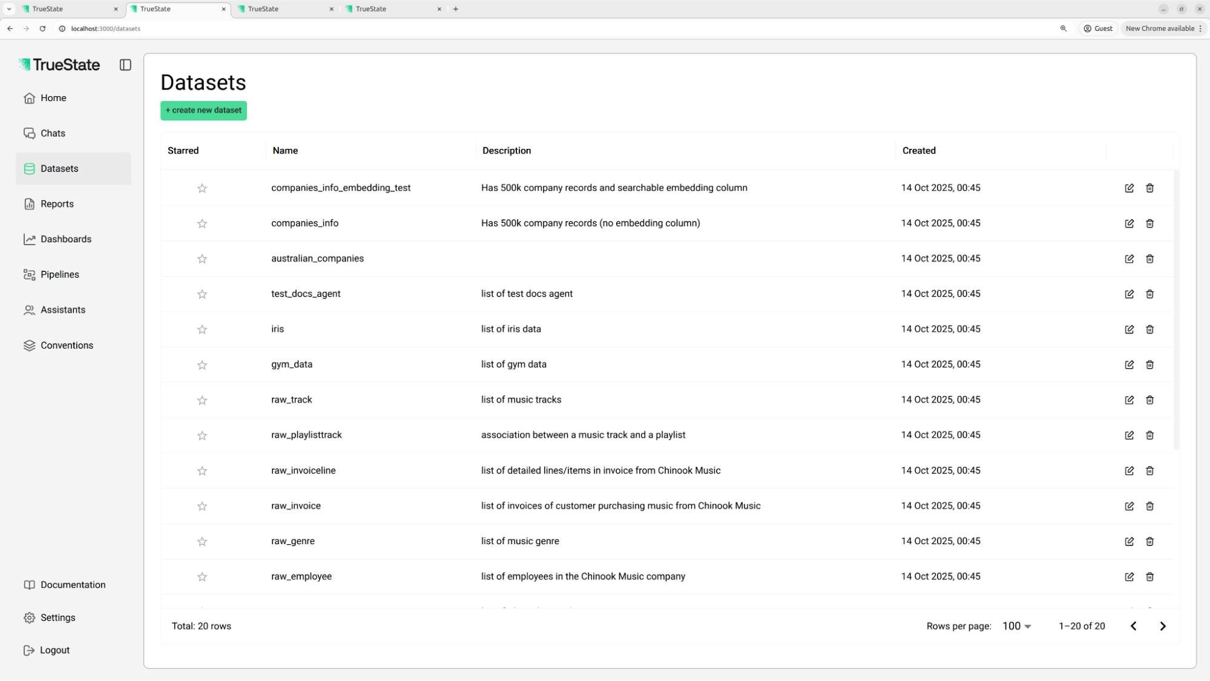This screenshot has height=681, width=1210.
Task: Star the gym_data dataset
Action: 202,365
